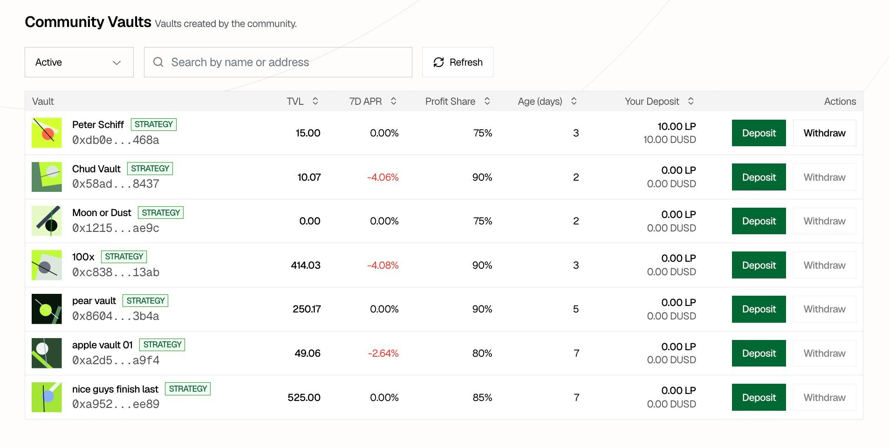Refresh the community vaults list
The width and height of the screenshot is (889, 448).
tap(458, 62)
